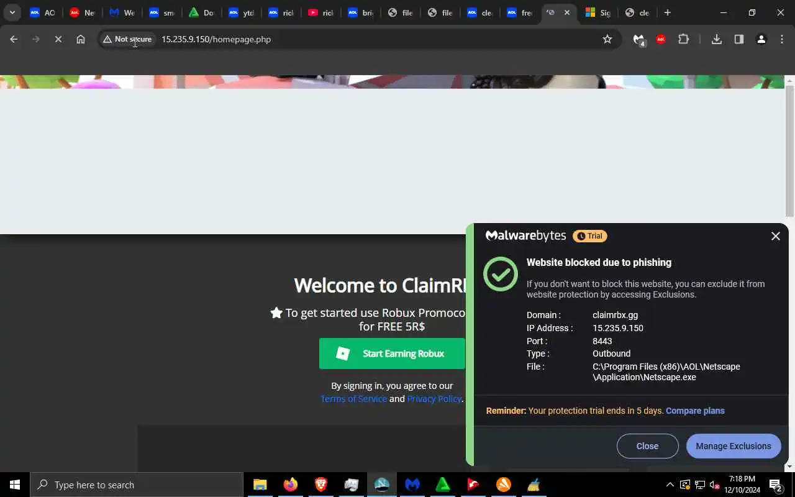Open Malwarebytes from the taskbar
Viewport: 795px width, 497px height.
412,485
